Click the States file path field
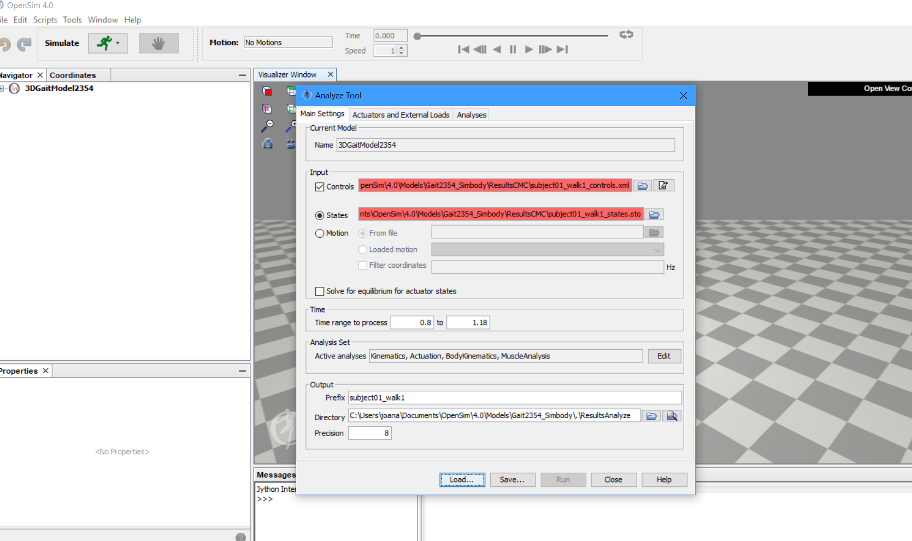 click(501, 214)
